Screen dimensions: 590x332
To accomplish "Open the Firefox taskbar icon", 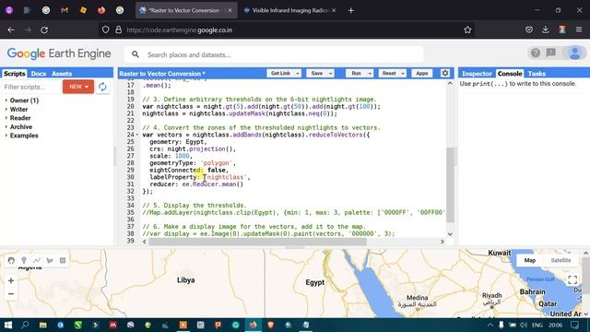I will (x=254, y=325).
